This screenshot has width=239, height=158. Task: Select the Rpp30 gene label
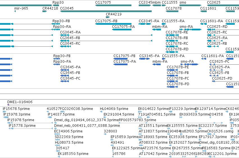tap(58, 3)
